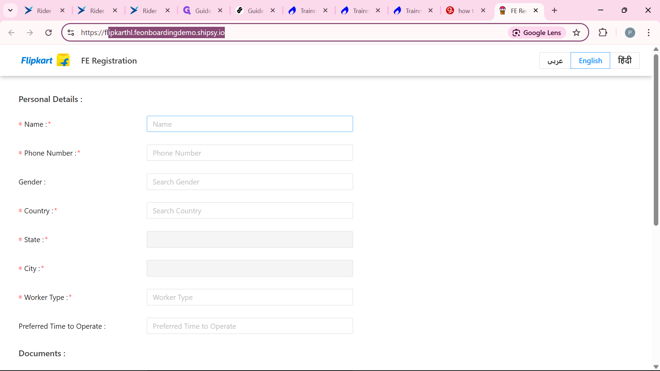Switch to the third Rider tab
The height and width of the screenshot is (371, 660).
tap(144, 11)
